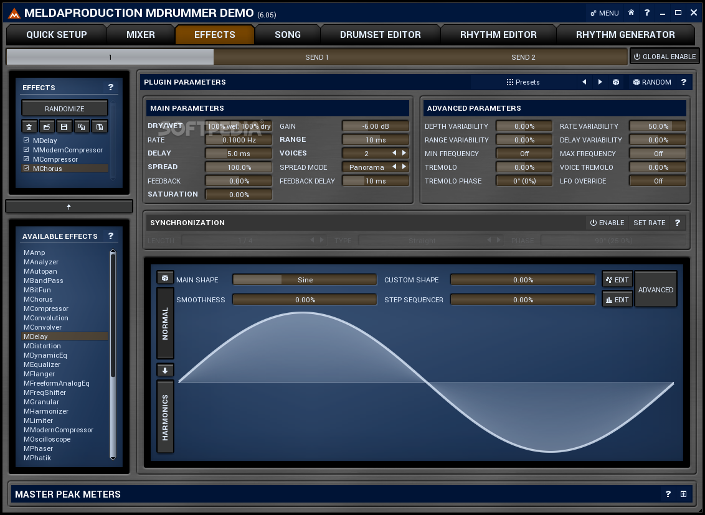Image resolution: width=705 pixels, height=515 pixels.
Task: Open the home icon in title bar
Action: (632, 12)
